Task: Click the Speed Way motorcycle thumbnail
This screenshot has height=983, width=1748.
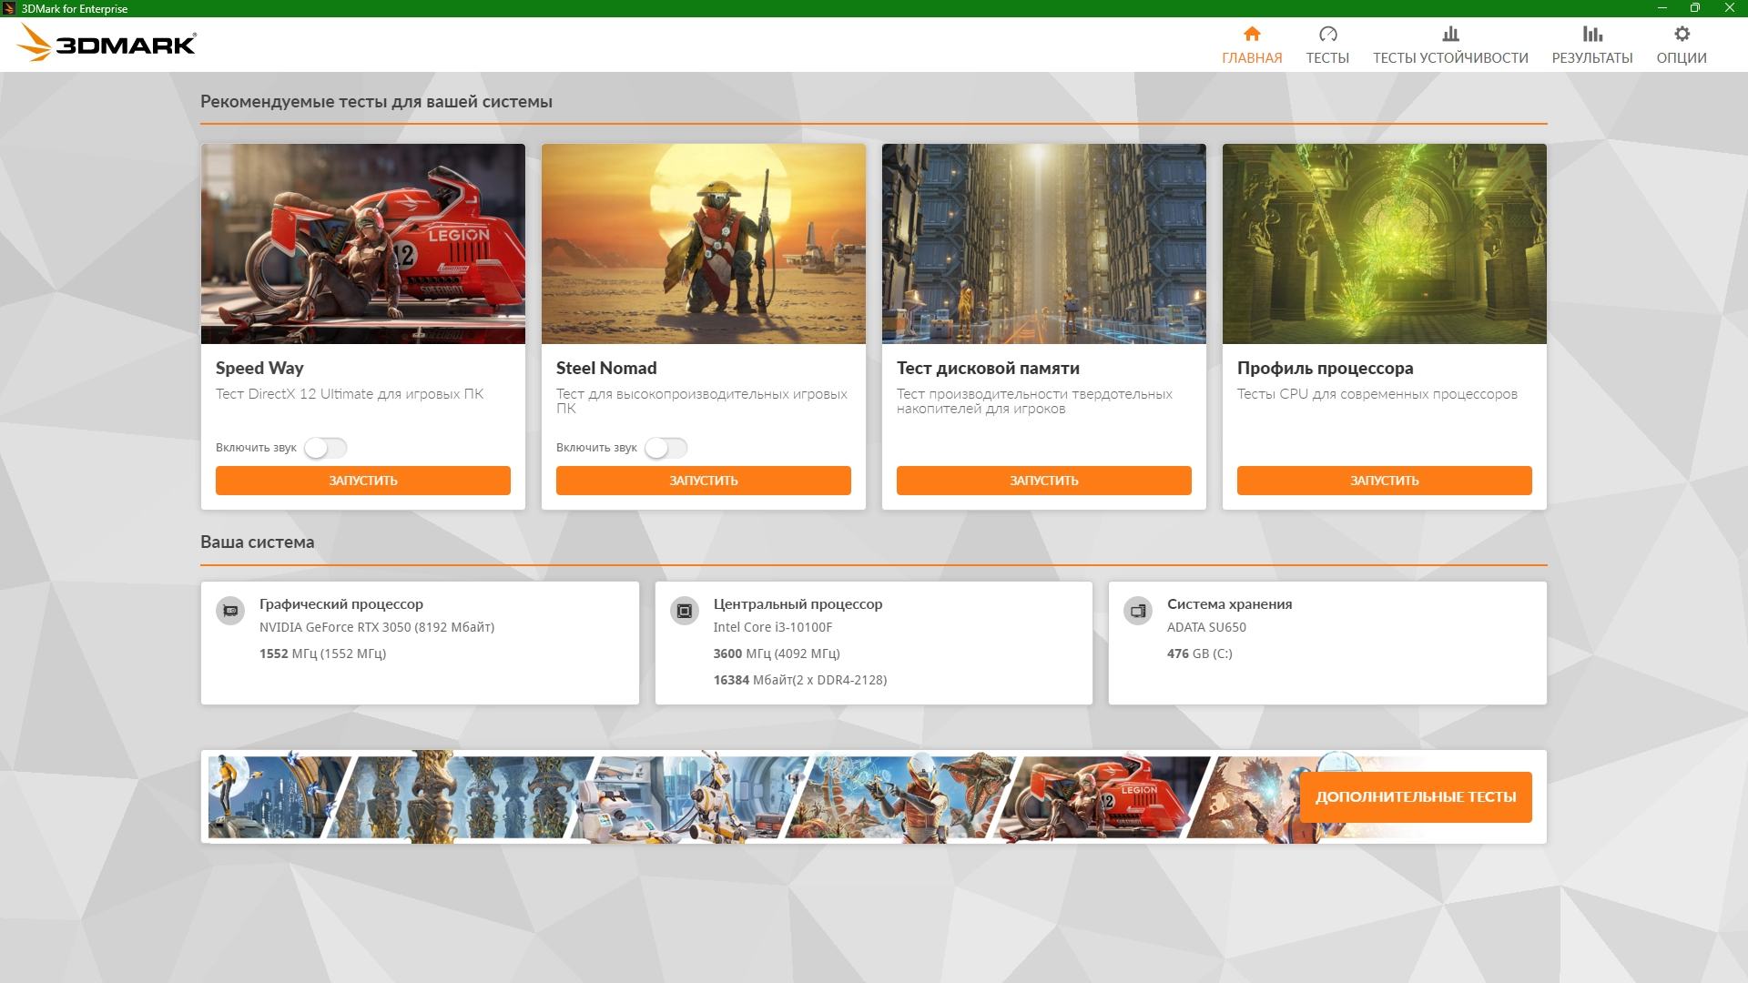Action: click(362, 243)
